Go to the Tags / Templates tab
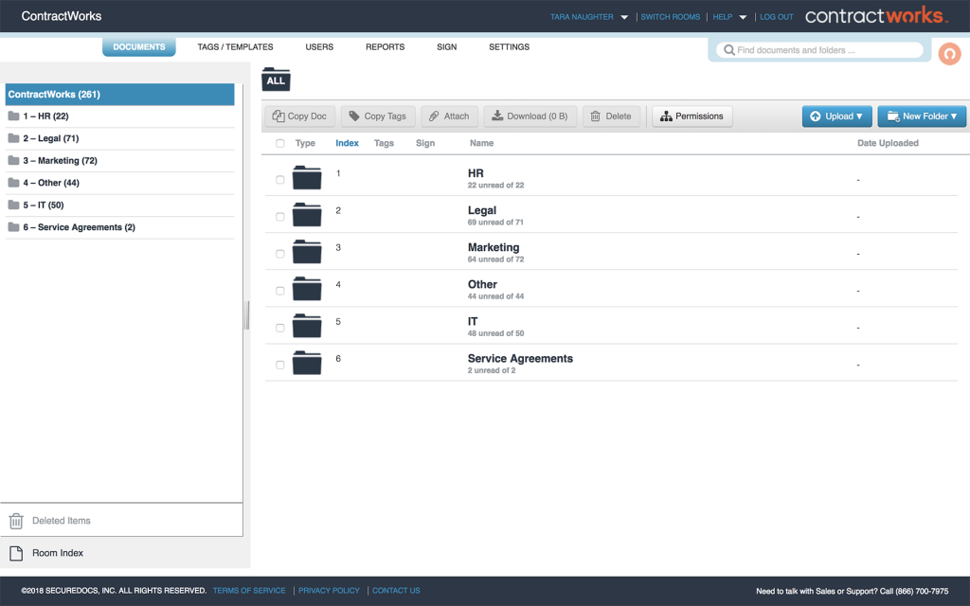Screen dimensions: 970x606 pyautogui.click(x=235, y=47)
